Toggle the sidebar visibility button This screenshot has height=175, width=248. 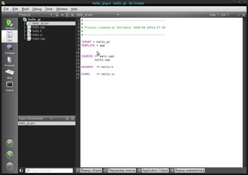click(21, 170)
